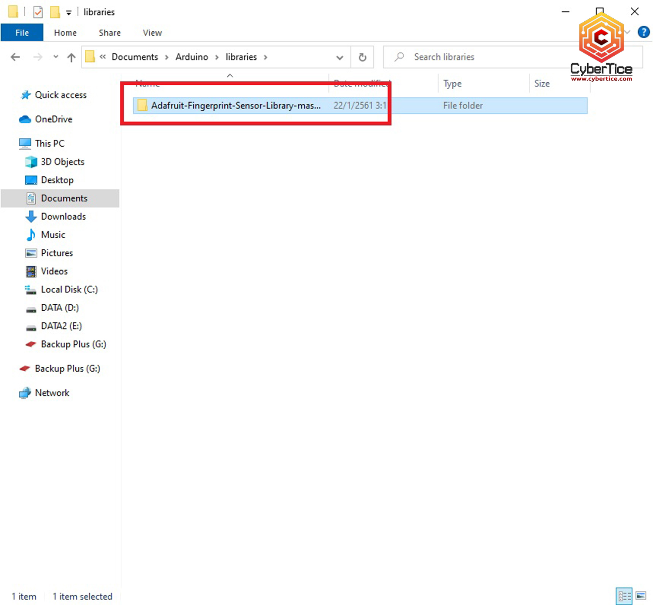The image size is (653, 605).
Task: Open OneDrive in the sidebar
Action: [54, 119]
